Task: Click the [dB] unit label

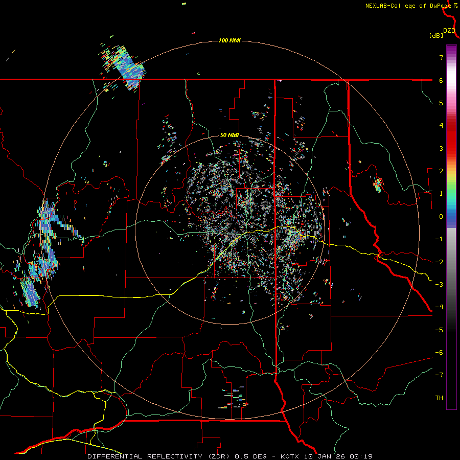Action: pyautogui.click(x=436, y=35)
